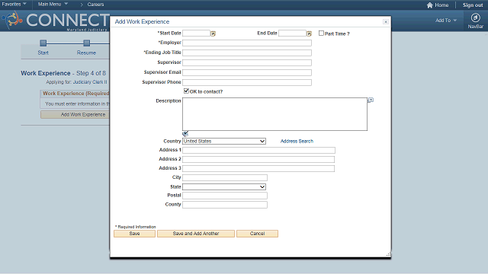Click Add Work Experience button behind dialog
The width and height of the screenshot is (488, 274).
[x=75, y=115]
